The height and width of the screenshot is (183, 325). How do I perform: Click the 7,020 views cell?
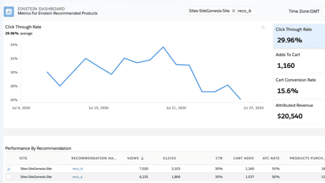coord(143,169)
